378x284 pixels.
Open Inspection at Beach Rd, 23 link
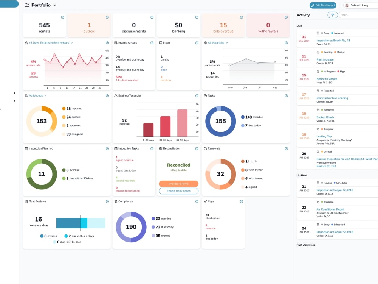pyautogui.click(x=333, y=41)
